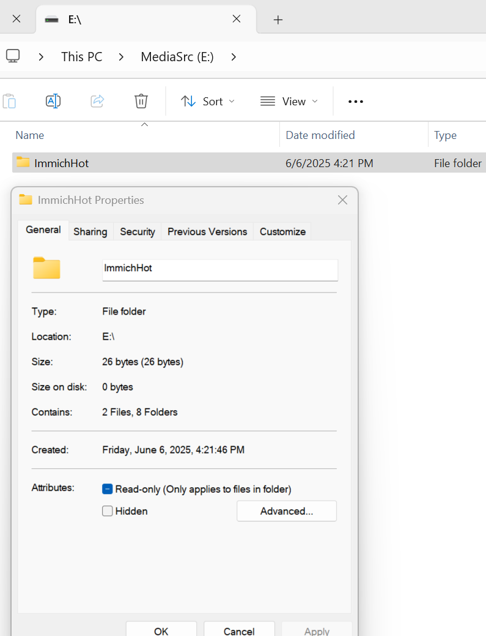
Task: Click the Size on disk value 0 bytes
Action: tap(117, 387)
